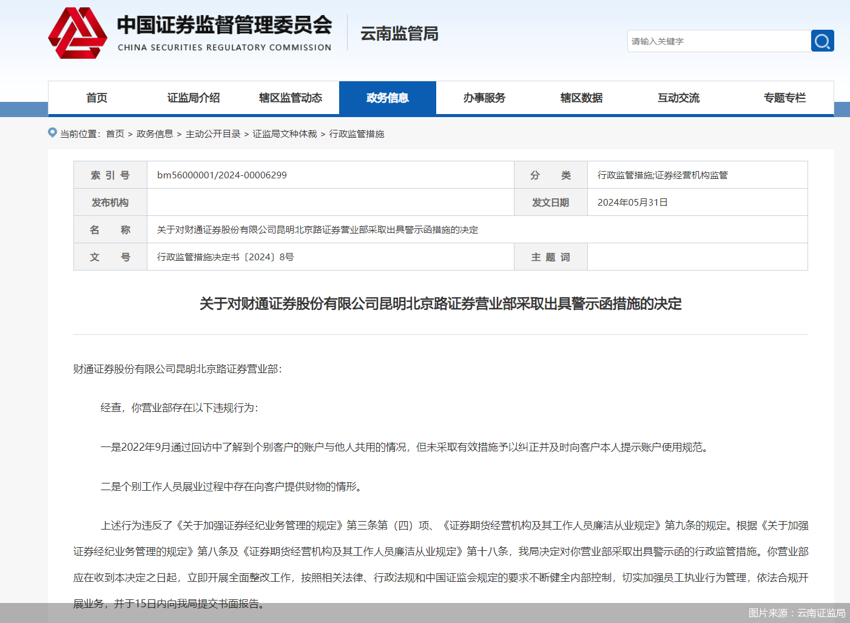Open the 首页 navigation tab
Screen dimensions: 850x623
[96, 98]
